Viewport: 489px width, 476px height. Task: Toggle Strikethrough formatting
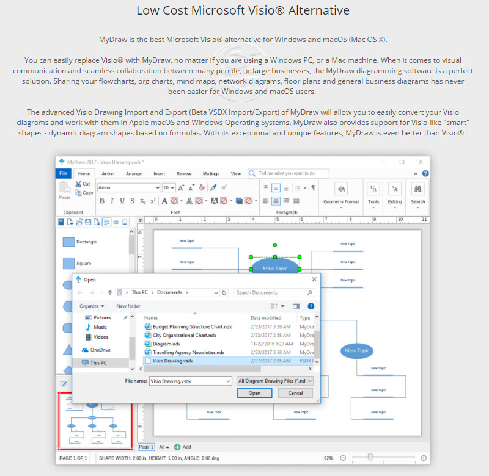[133, 201]
